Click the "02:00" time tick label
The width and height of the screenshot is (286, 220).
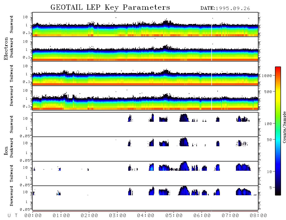pos(89,215)
